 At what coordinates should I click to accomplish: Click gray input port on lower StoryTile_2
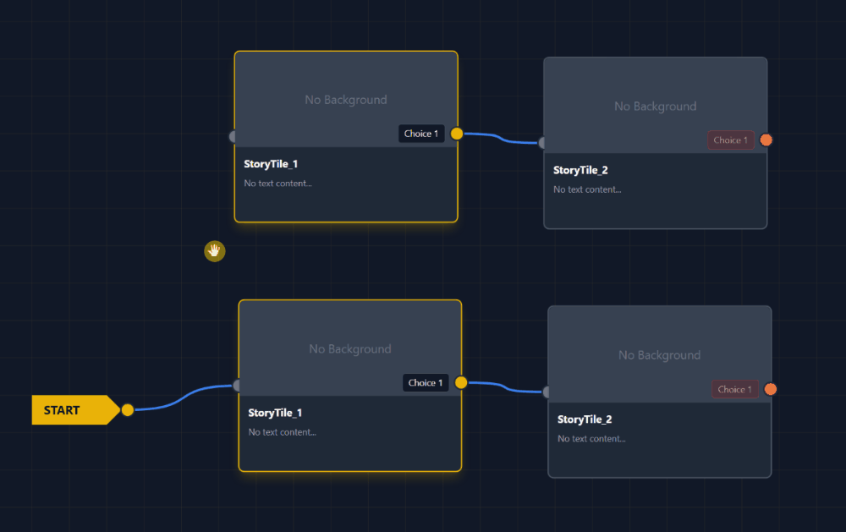click(547, 392)
